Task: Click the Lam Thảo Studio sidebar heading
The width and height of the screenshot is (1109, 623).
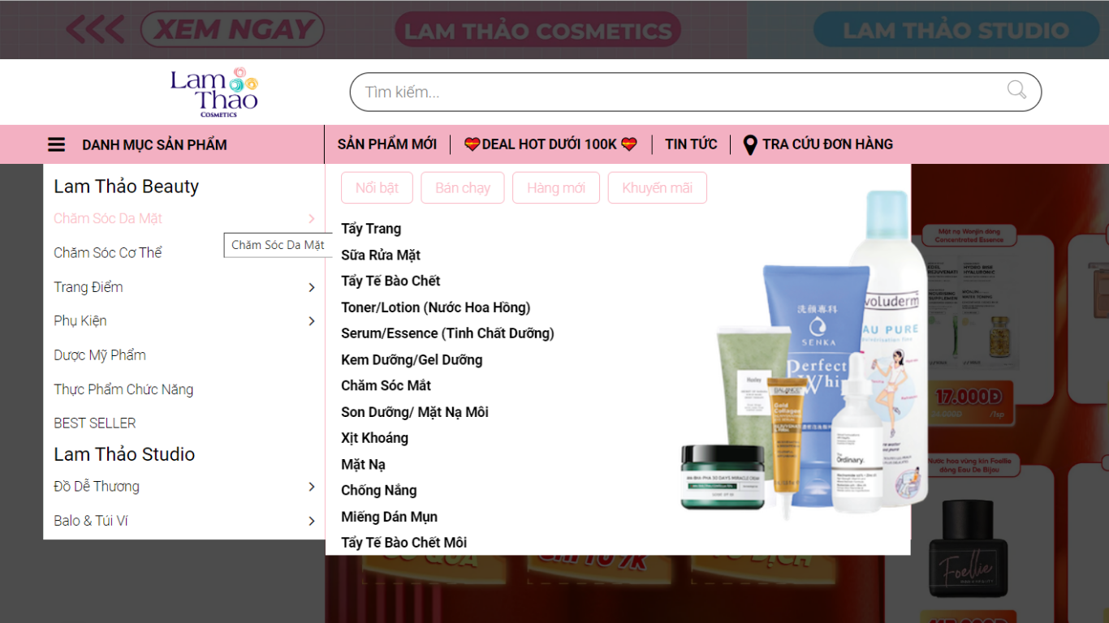Action: pos(124,454)
